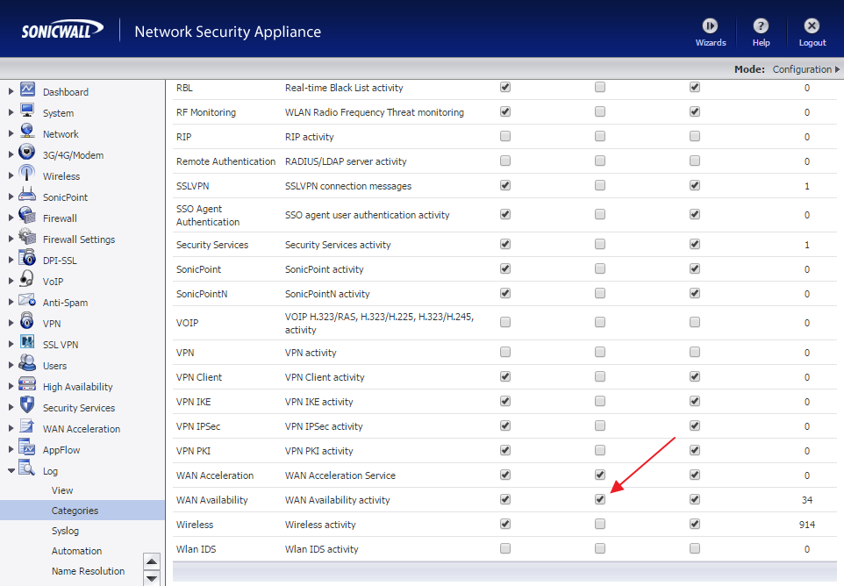Image resolution: width=844 pixels, height=586 pixels.
Task: Click the WAN Availability count 34
Action: tap(807, 500)
